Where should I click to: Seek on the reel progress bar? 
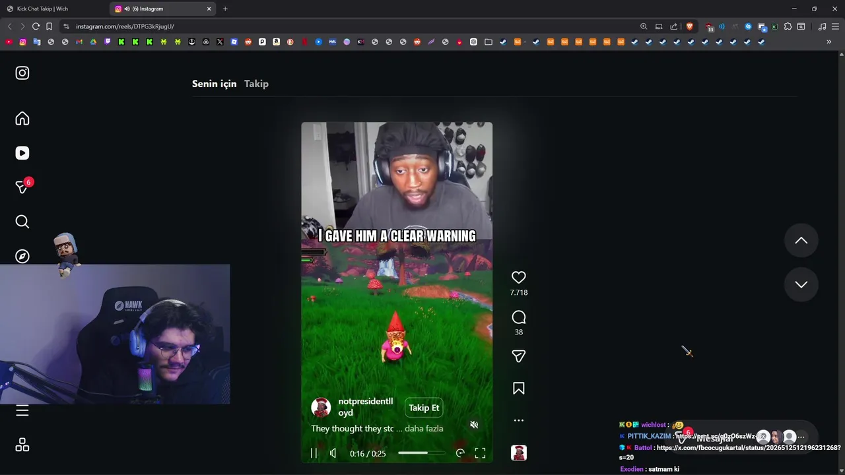point(422,453)
